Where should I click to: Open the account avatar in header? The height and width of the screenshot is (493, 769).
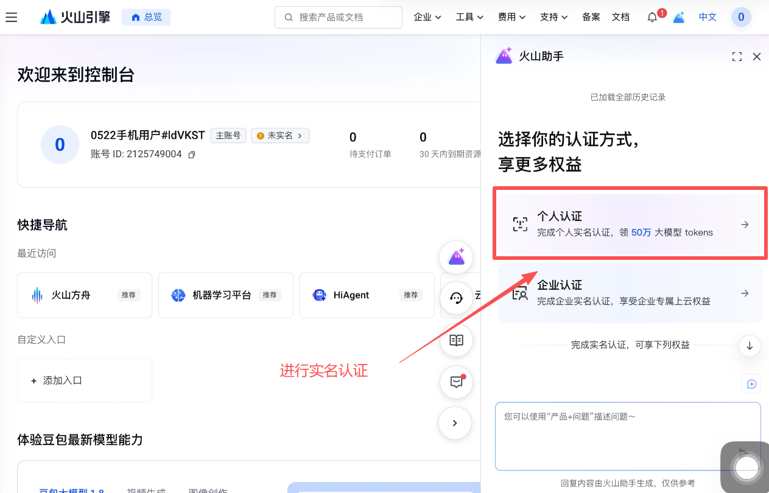tap(741, 17)
